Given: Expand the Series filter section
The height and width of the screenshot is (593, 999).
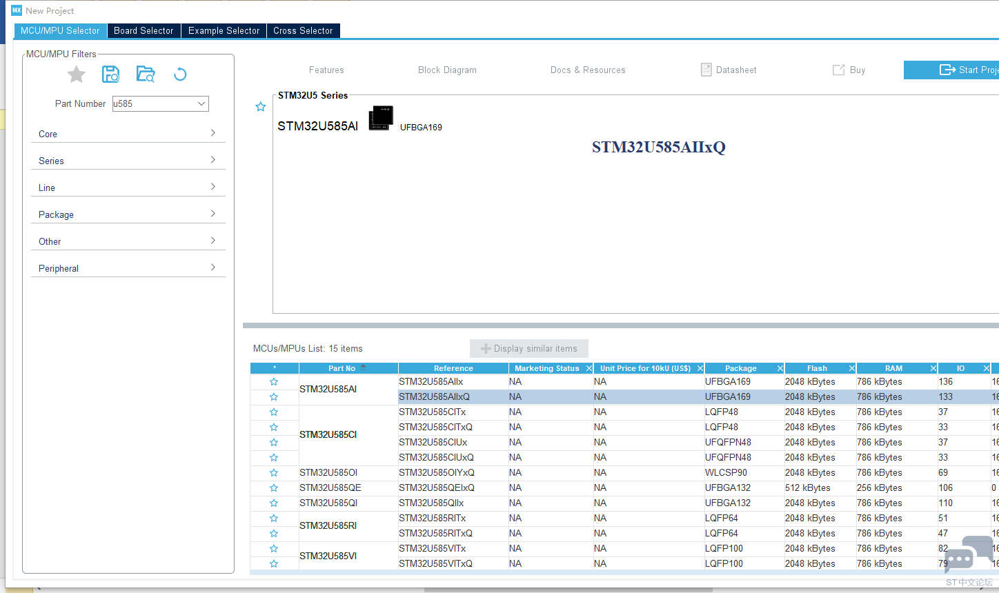Looking at the screenshot, I should pyautogui.click(x=128, y=161).
